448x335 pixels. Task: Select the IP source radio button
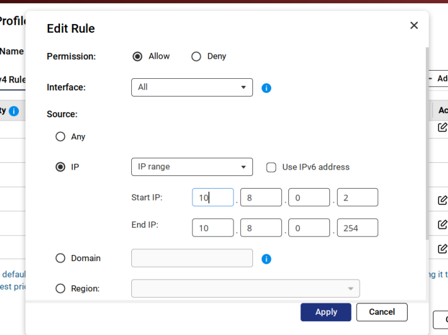click(x=61, y=167)
